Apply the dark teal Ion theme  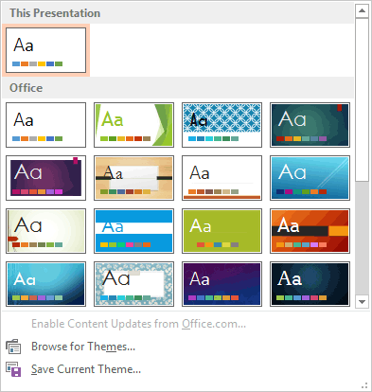310,125
